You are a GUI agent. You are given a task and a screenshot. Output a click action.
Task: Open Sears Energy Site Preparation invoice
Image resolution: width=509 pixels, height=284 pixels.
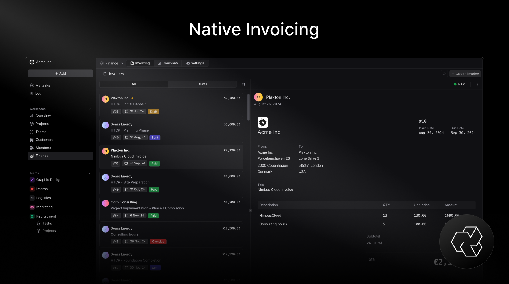[x=171, y=183]
